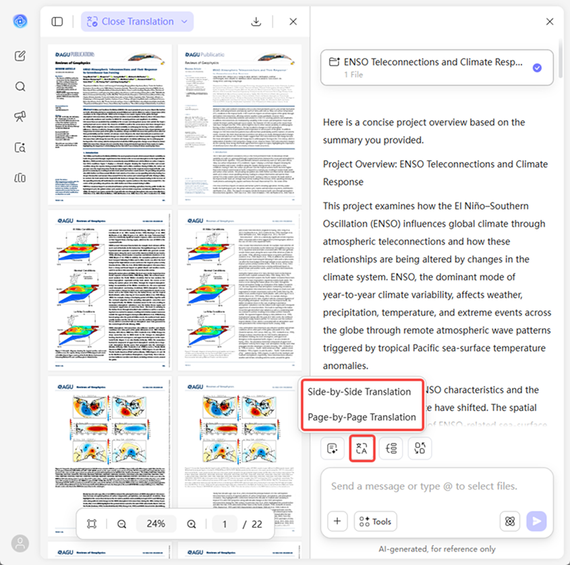
Task: Select the document search icon in the sidebar
Action: (x=20, y=147)
